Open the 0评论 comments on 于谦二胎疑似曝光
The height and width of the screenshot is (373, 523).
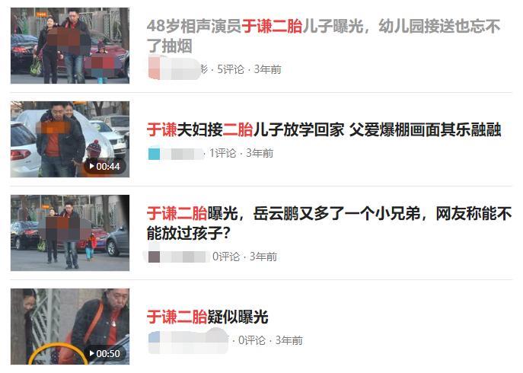point(252,340)
